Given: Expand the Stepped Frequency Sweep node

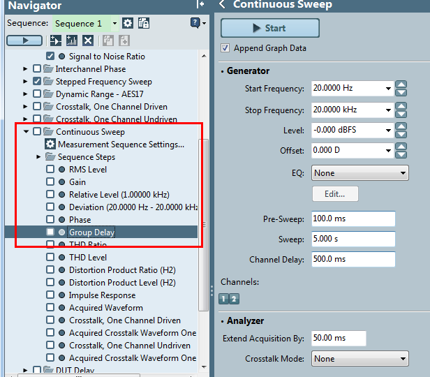Looking at the screenshot, I should pyautogui.click(x=25, y=82).
